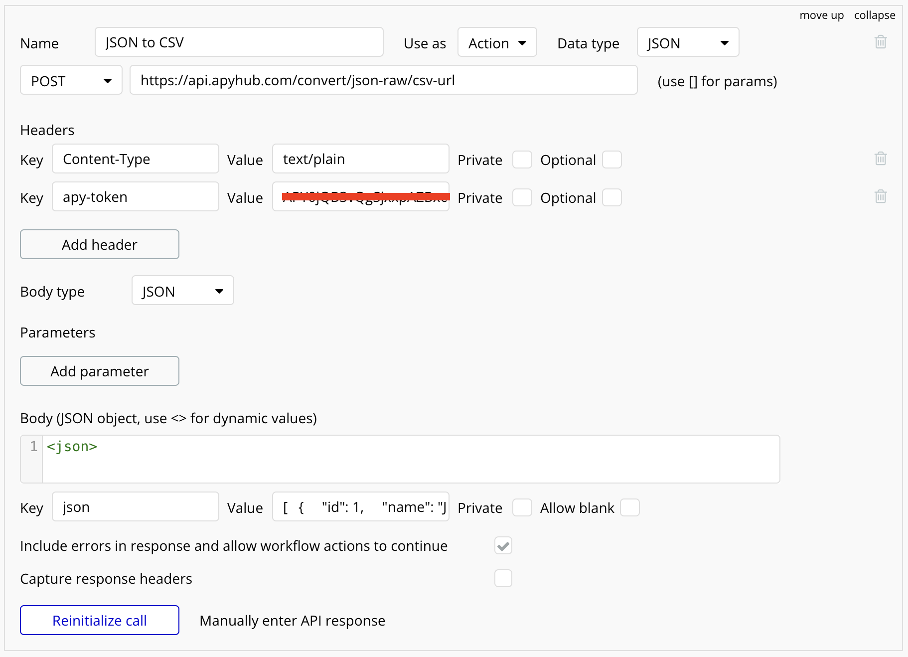Edit the json parameter value field
Viewport: 908px width, 657px height.
pyautogui.click(x=361, y=507)
